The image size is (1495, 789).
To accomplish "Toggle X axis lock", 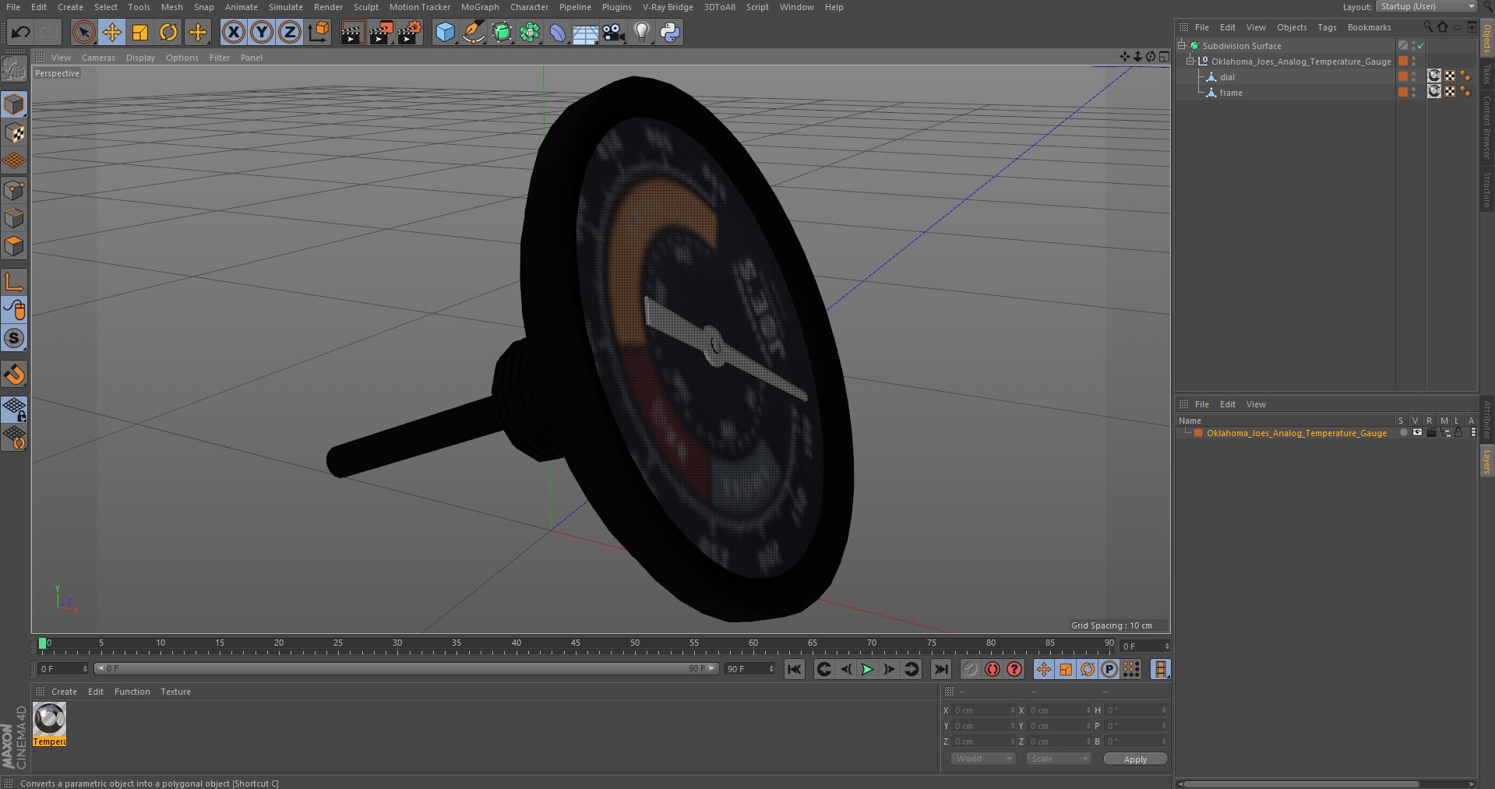I will pos(234,32).
